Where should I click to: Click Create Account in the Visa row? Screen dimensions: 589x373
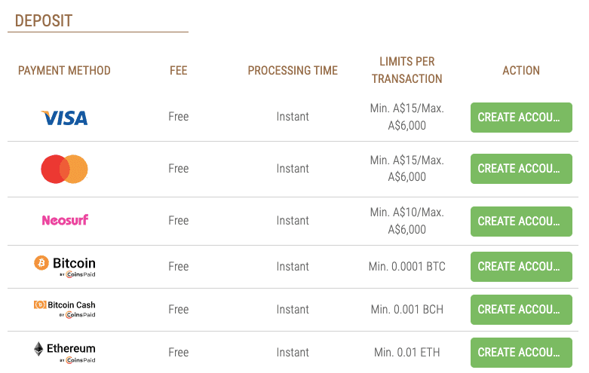pyautogui.click(x=521, y=118)
